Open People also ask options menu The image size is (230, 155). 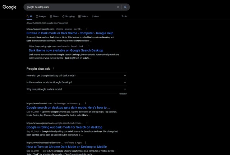point(53,69)
